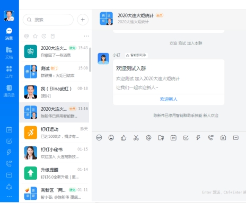This screenshot has width=246, height=203.
Task: Switch to the 消息 messages tab
Action: [x=9, y=34]
